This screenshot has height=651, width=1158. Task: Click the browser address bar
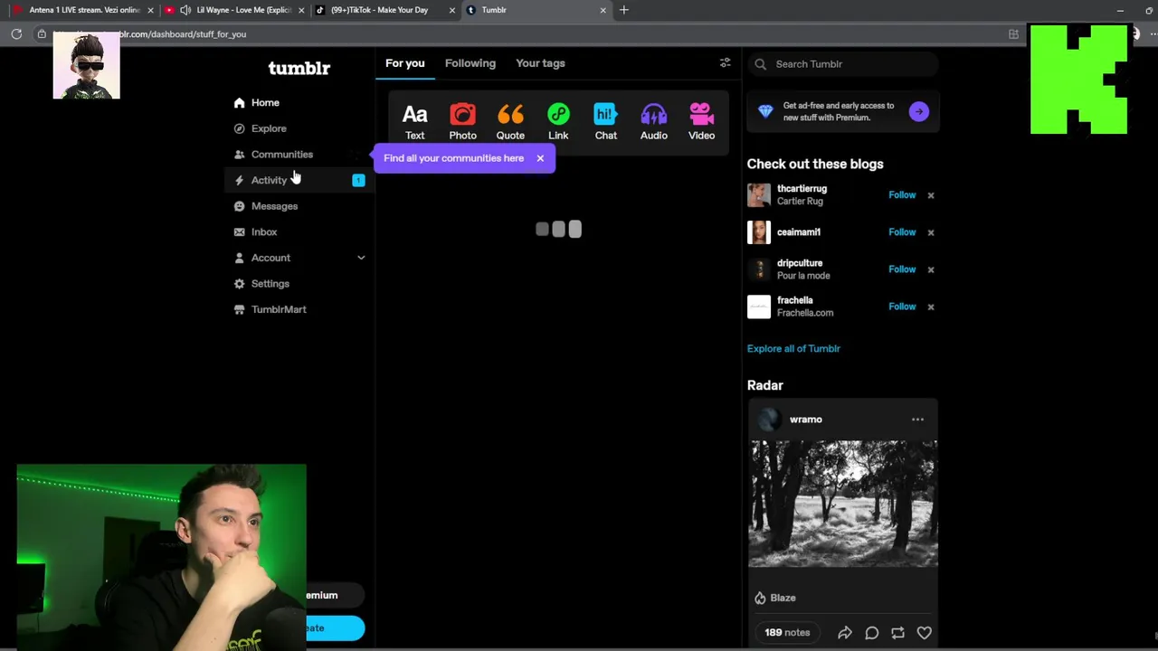coord(525,34)
